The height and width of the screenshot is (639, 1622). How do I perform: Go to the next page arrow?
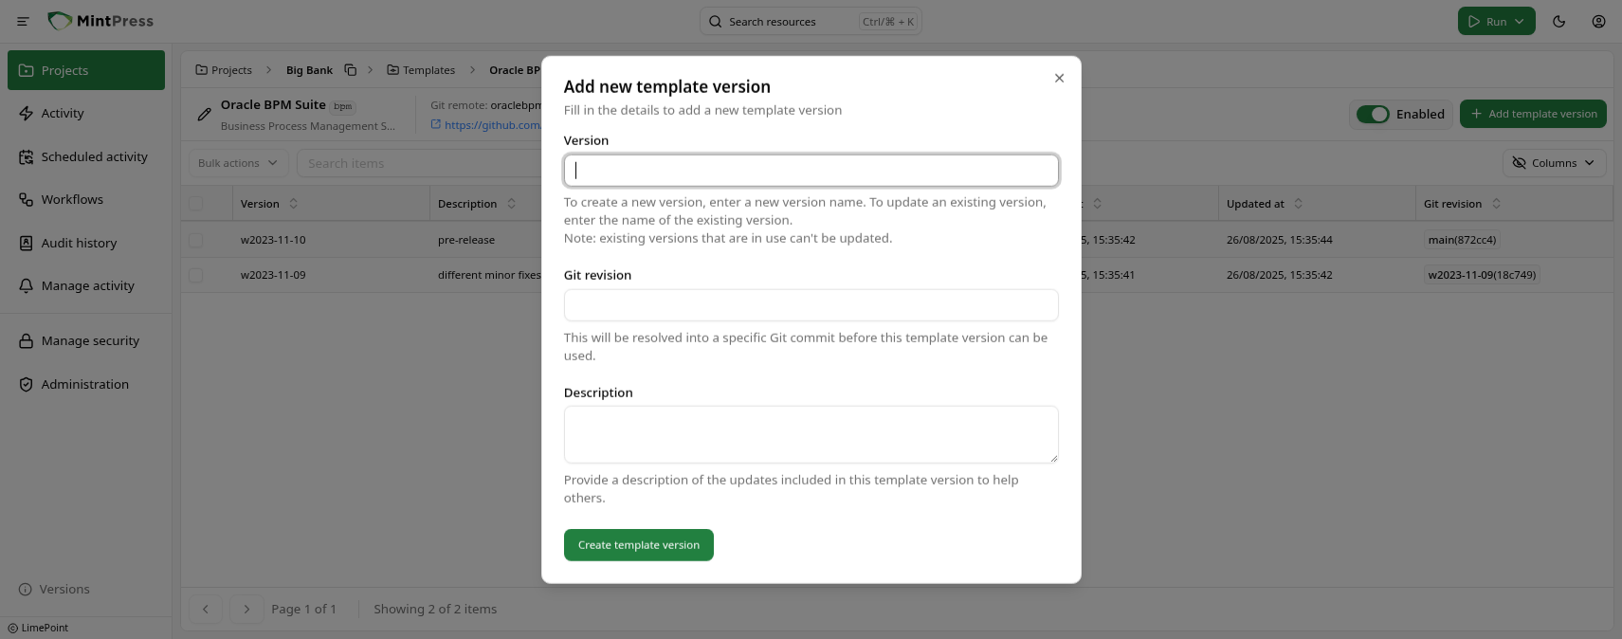tap(246, 609)
